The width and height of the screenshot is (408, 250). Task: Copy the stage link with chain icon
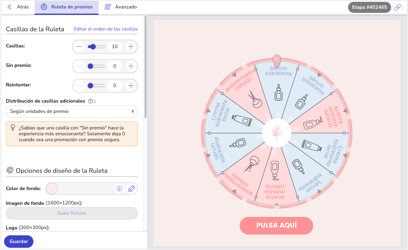pyautogui.click(x=398, y=7)
